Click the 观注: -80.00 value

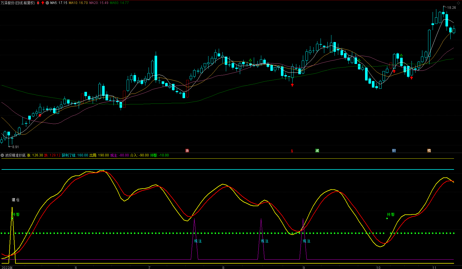[x=119, y=155]
